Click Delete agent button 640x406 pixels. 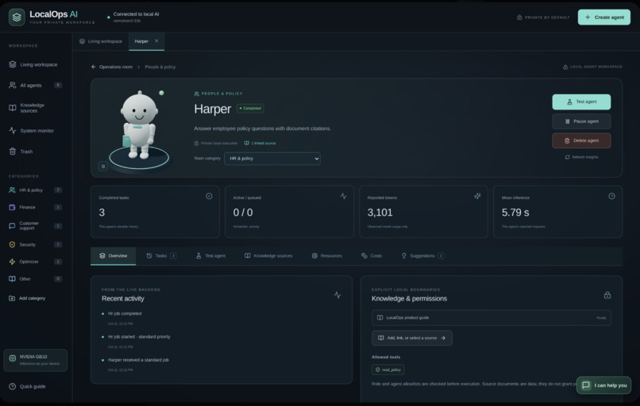(x=581, y=140)
